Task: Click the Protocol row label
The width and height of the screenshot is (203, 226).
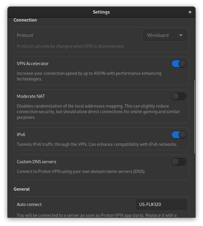Action: [25, 35]
